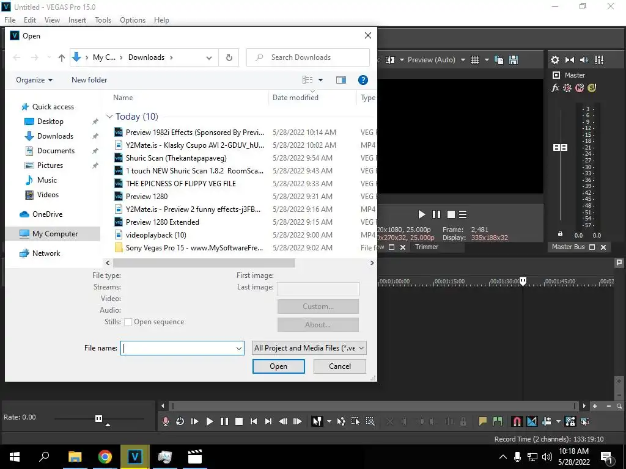626x469 pixels.
Task: Go to end of project
Action: [268, 421]
